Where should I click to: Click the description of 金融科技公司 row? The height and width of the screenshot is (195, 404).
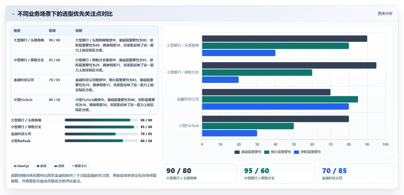click(x=114, y=85)
